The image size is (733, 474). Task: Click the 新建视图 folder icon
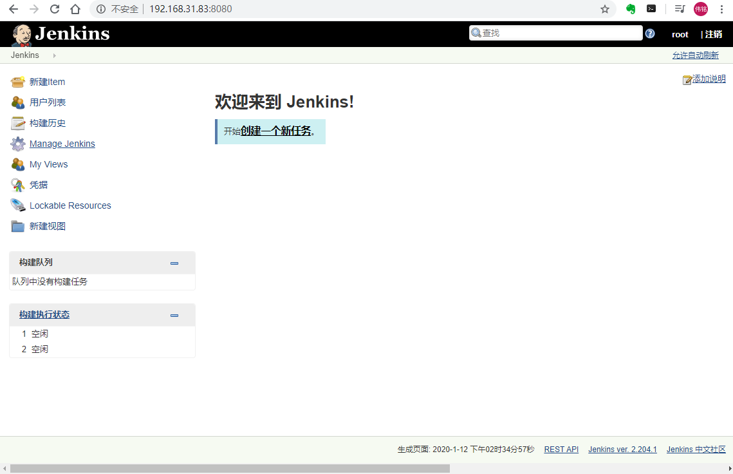18,226
